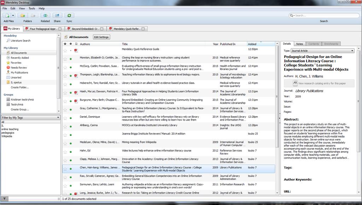Toggle read dot for Clapp, Melissa row
The width and height of the screenshot is (362, 205).
71,160
